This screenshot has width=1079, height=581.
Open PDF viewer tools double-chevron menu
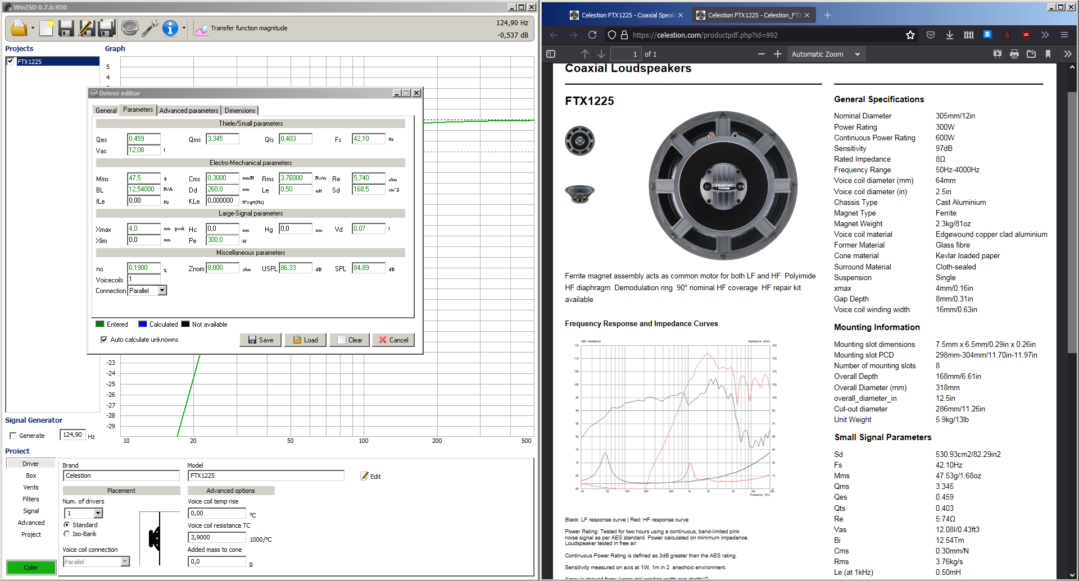(x=1068, y=54)
